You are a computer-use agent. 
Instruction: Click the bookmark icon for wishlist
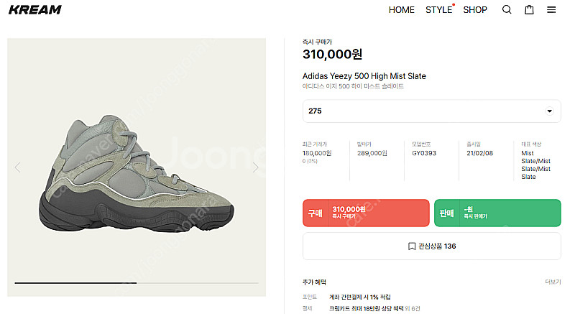pyautogui.click(x=412, y=246)
